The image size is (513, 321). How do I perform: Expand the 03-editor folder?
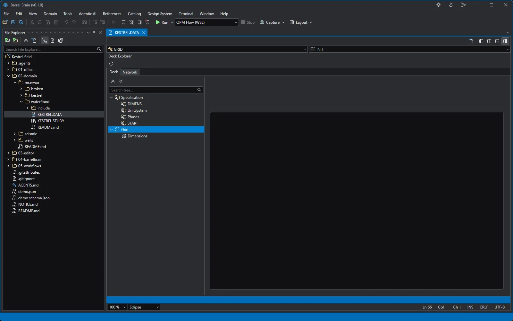[x=8, y=153]
